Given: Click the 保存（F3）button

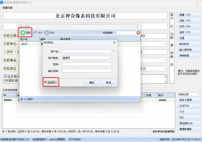Looking at the screenshot, I should 189,32.
